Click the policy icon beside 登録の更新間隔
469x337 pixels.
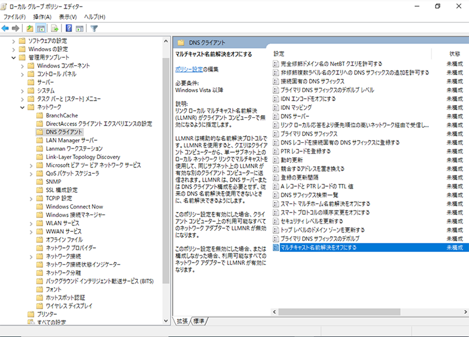point(276,178)
